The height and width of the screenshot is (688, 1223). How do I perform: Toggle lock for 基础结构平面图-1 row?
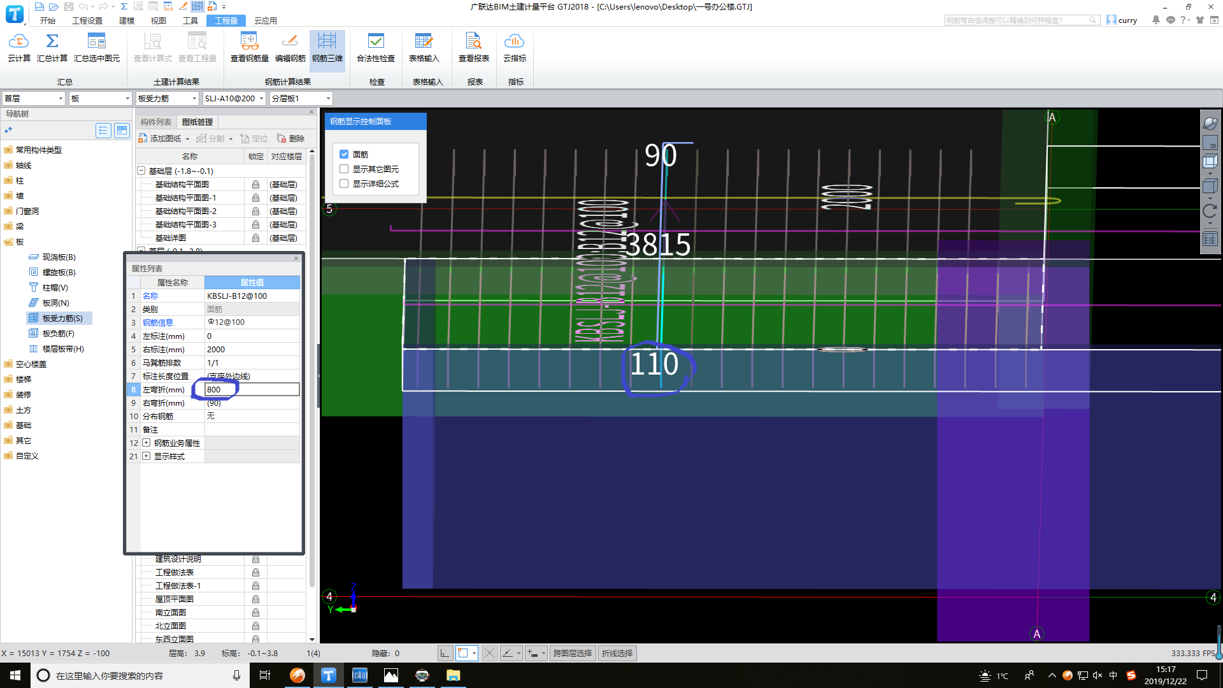tap(255, 198)
